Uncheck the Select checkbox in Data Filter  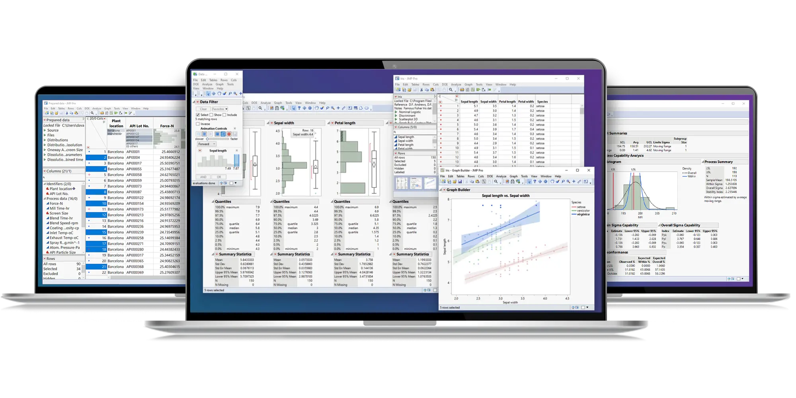tap(198, 115)
